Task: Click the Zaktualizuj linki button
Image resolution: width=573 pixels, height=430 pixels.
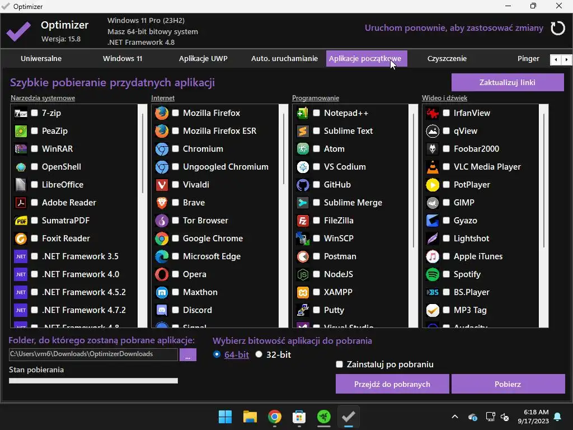Action: tap(508, 82)
